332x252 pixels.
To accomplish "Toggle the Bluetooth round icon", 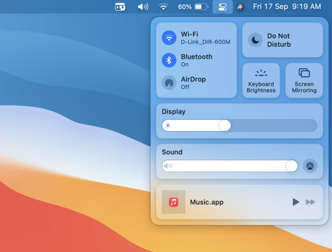I will tap(169, 60).
